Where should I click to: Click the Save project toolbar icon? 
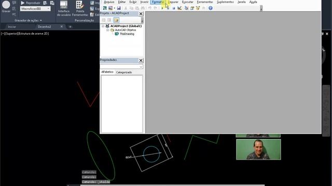coord(119,8)
